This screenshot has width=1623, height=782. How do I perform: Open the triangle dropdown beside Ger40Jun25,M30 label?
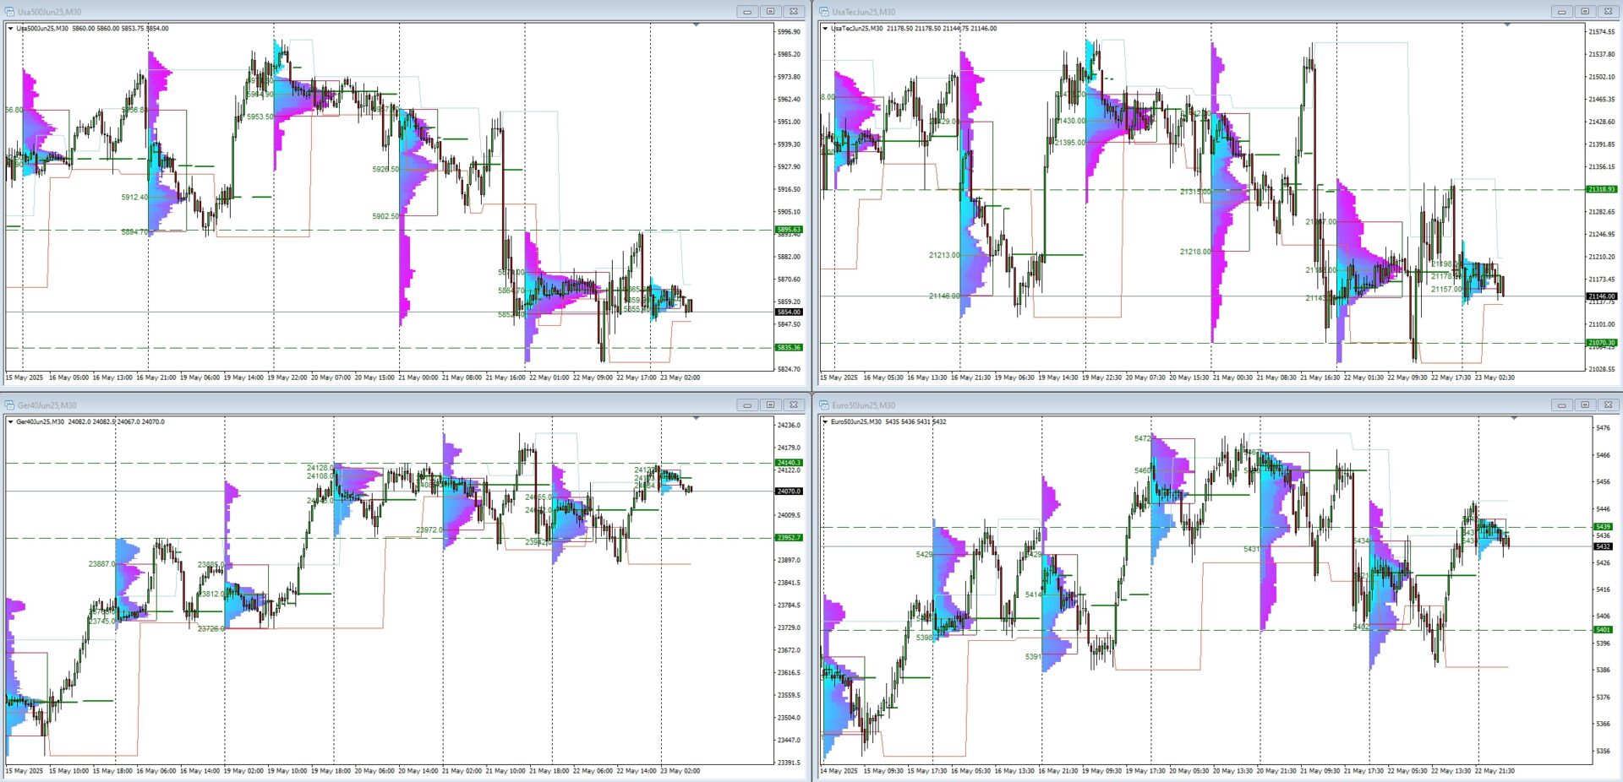pyautogui.click(x=10, y=422)
